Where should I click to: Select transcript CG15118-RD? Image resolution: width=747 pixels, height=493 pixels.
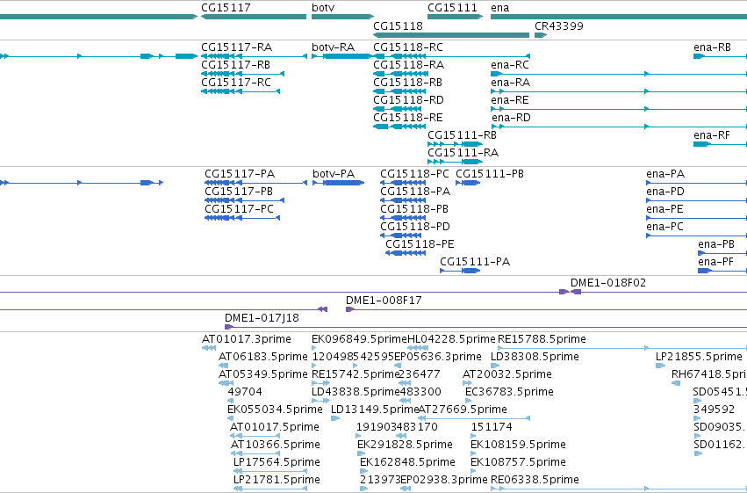tap(408, 100)
